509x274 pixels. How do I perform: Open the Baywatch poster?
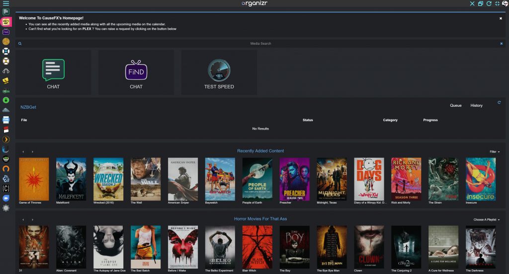[x=220, y=179]
